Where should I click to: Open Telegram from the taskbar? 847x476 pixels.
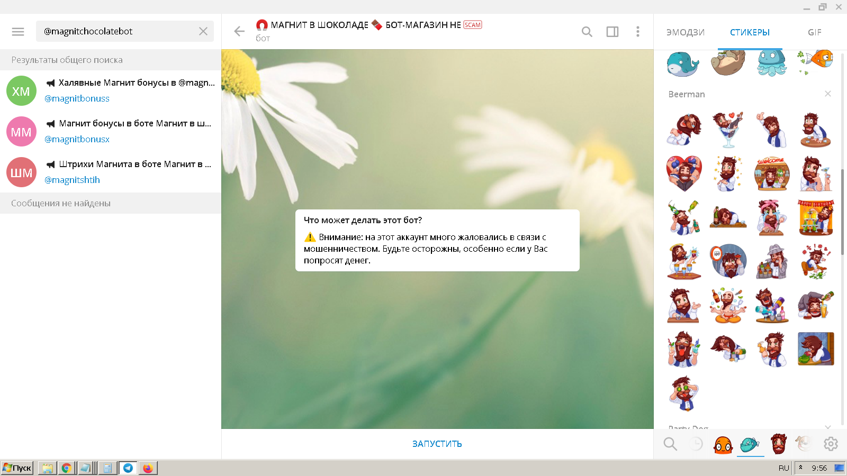[128, 468]
